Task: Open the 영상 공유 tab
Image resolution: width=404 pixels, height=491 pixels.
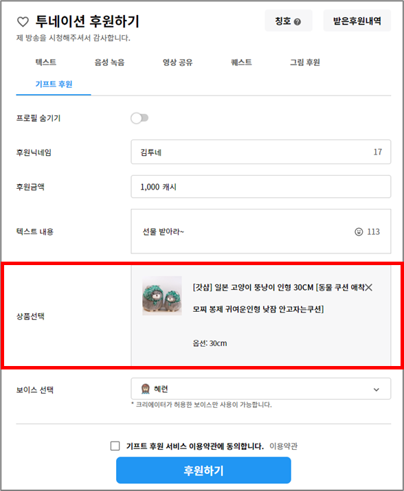Action: [x=177, y=62]
